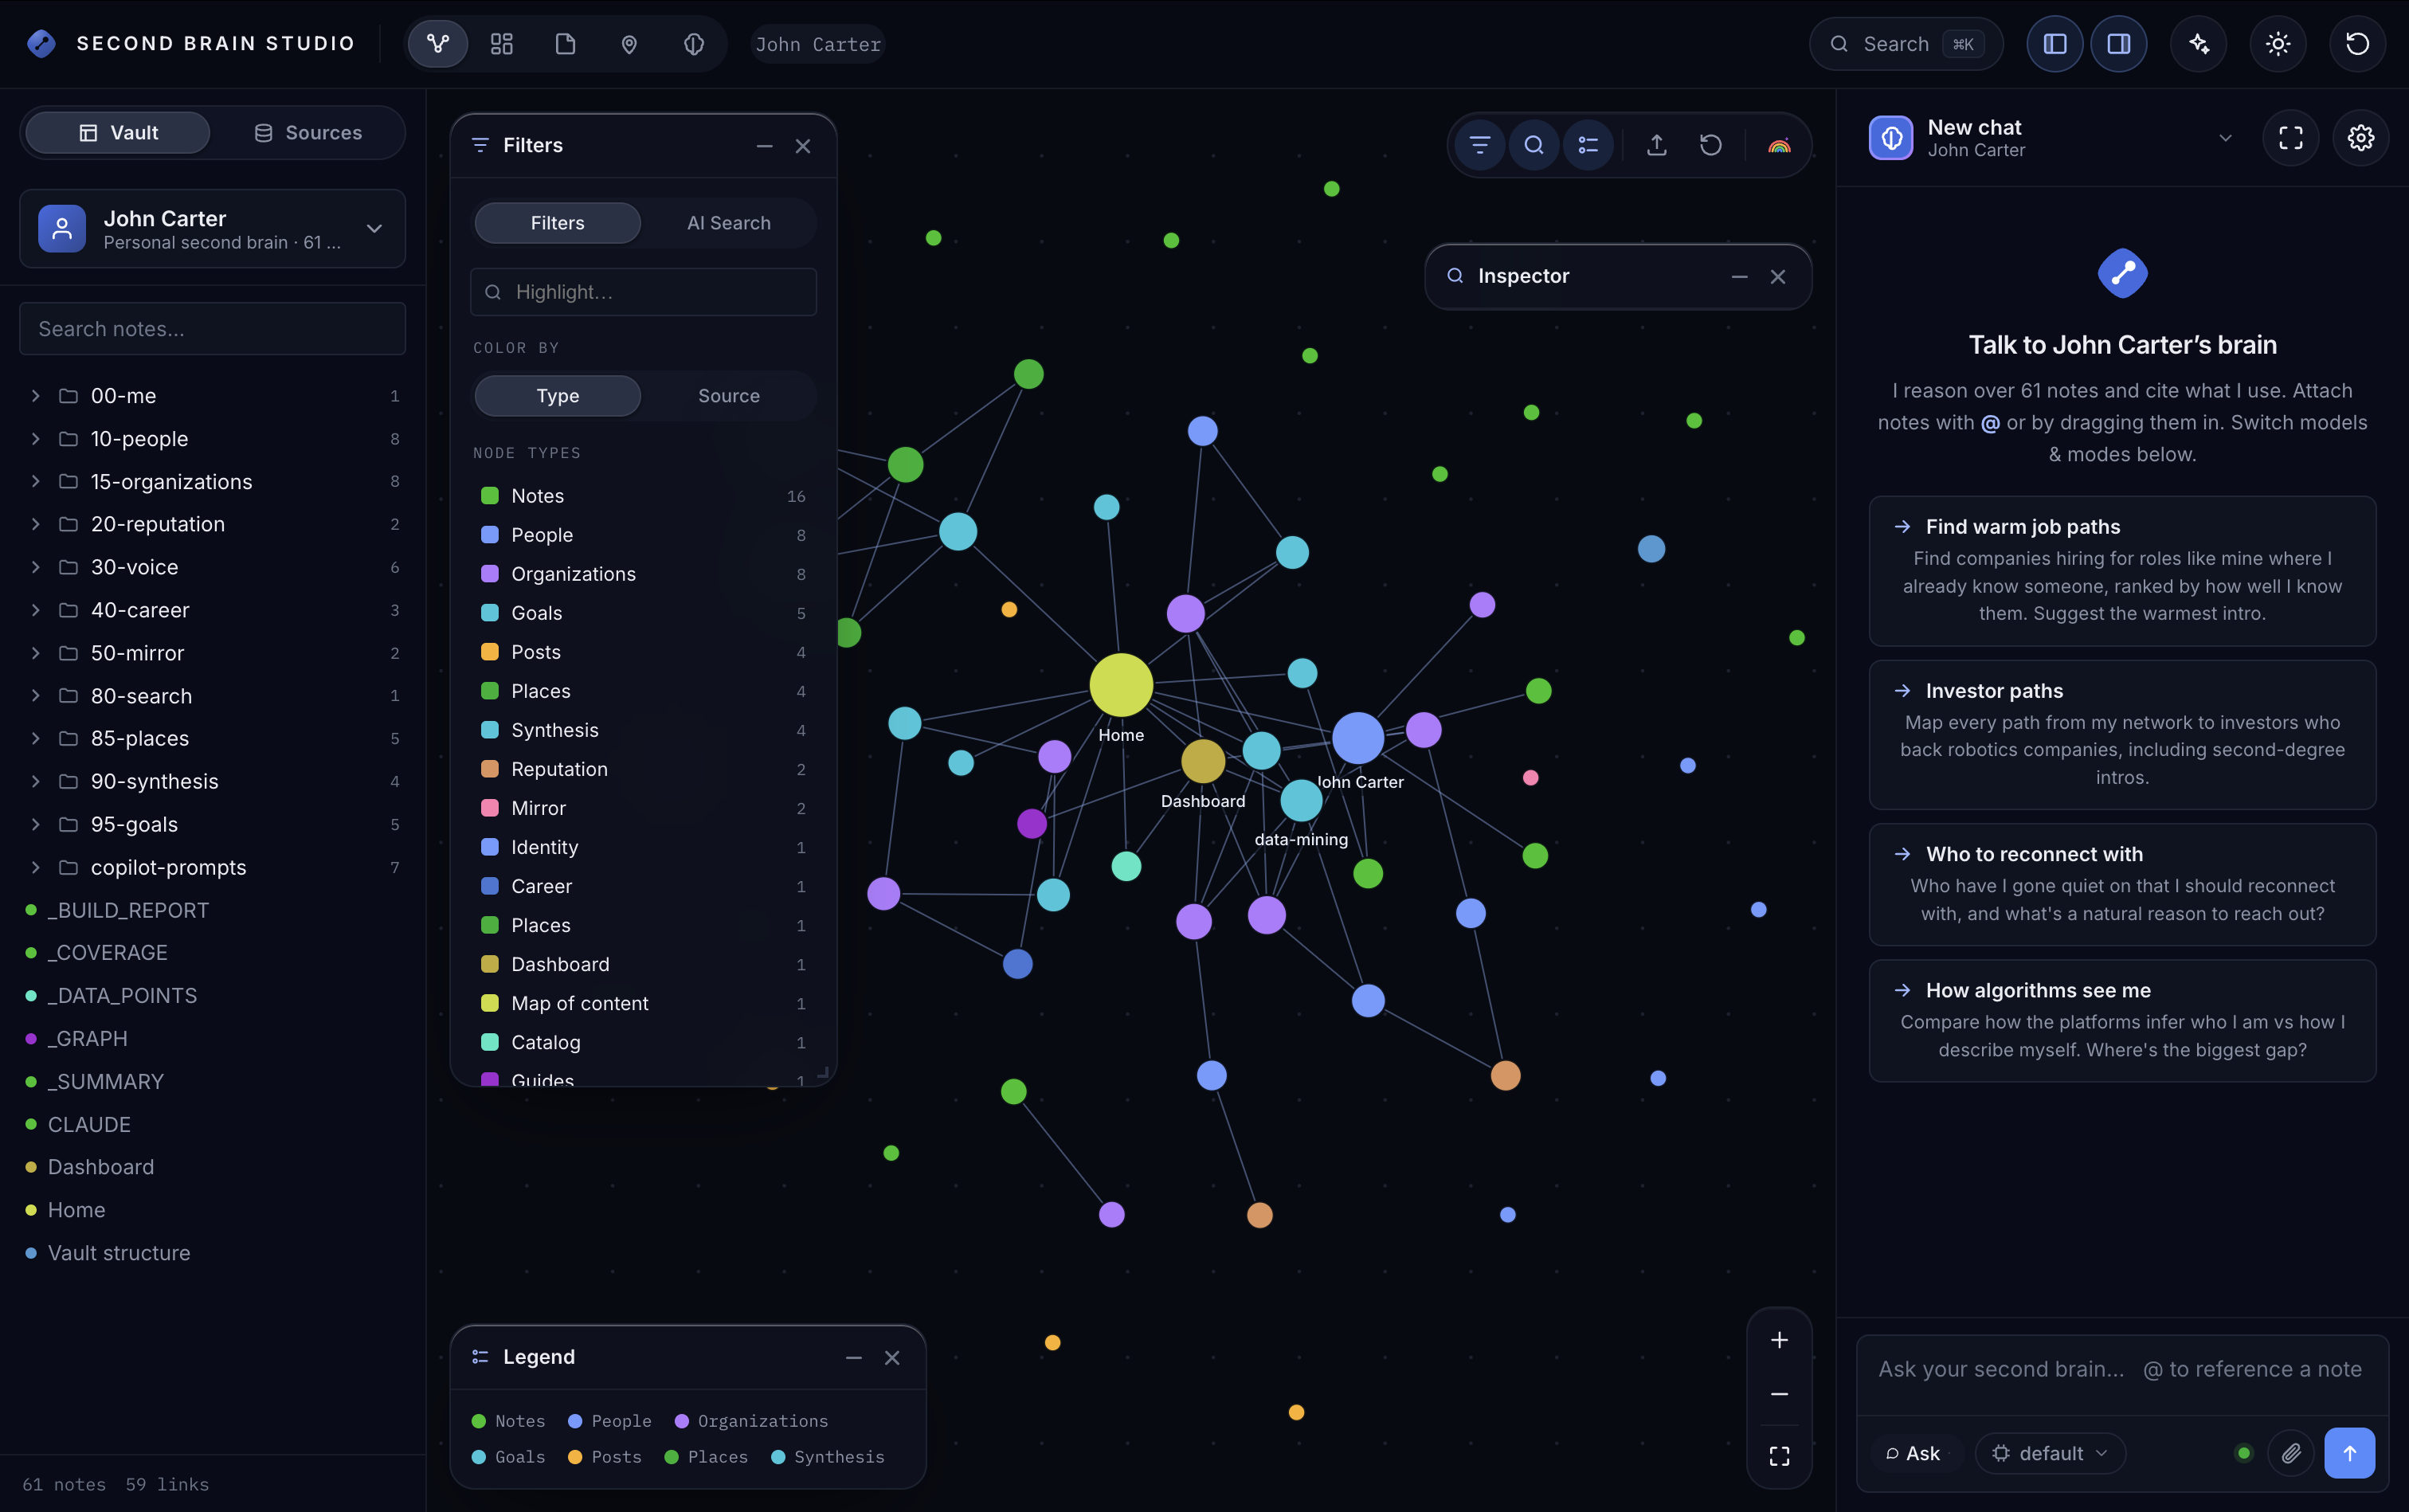Viewport: 2409px width, 1512px height.
Task: Click the chat brain avatar icon
Action: tap(1891, 138)
